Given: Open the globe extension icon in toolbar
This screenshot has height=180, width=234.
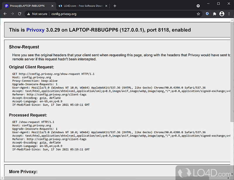Looking at the screenshot, I should pos(207,14).
